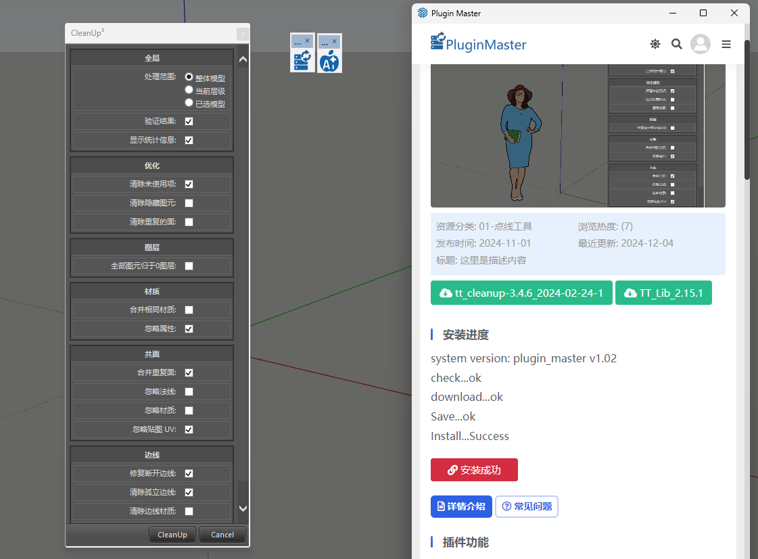Image resolution: width=758 pixels, height=559 pixels.
Task: Uncheck the 验证结果 checkbox
Action: 189,122
